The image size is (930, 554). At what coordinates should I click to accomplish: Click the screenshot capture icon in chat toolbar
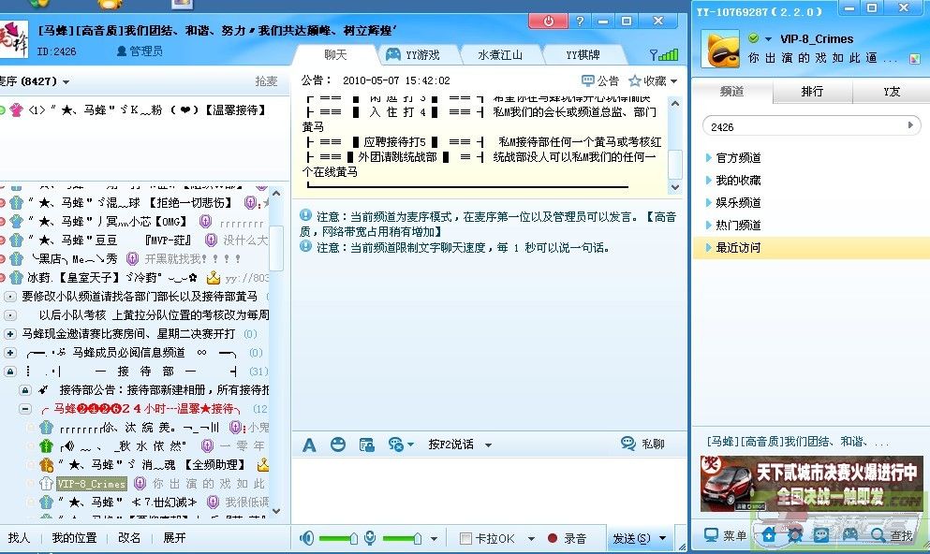click(x=367, y=445)
